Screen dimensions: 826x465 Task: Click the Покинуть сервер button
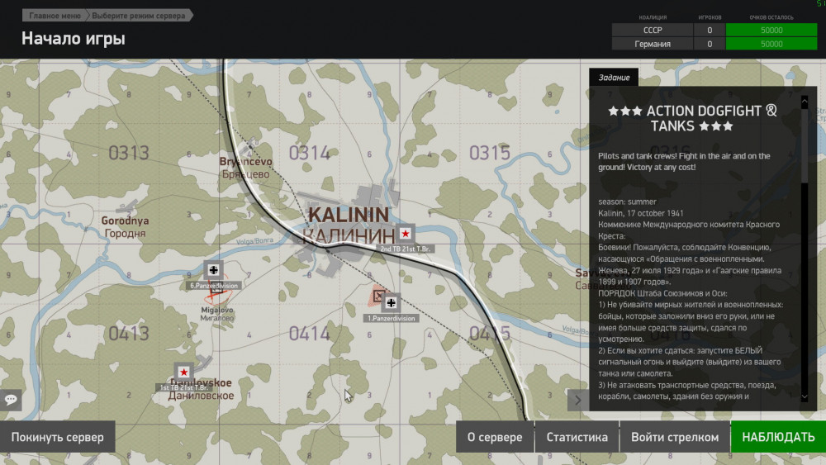(x=58, y=437)
